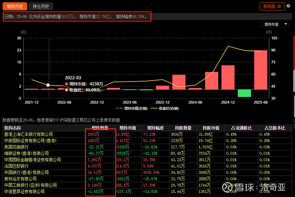
Task: Sort by the 增持幅度 column header
Action: point(155,128)
